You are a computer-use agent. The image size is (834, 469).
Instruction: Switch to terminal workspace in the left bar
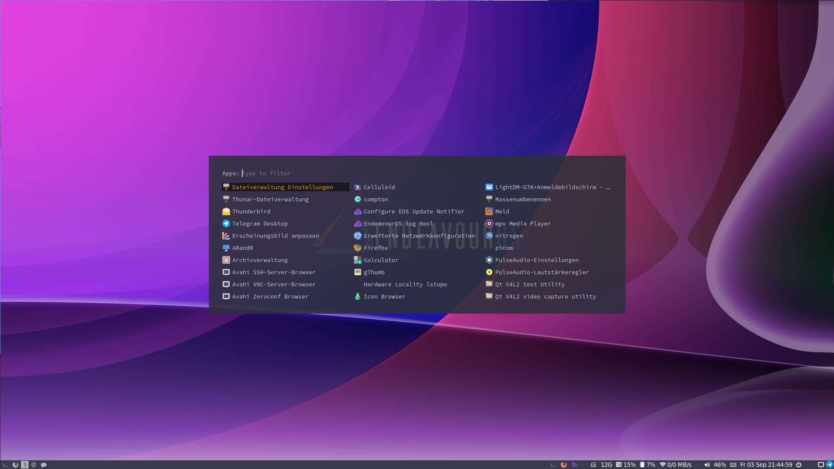click(x=5, y=465)
